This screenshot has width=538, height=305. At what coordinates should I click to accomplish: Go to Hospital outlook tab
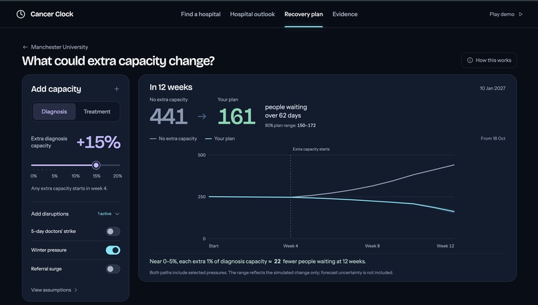coord(252,14)
